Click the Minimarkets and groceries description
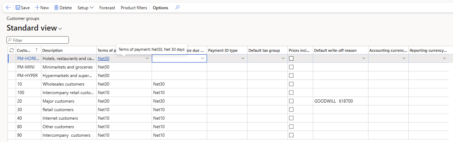 (x=69, y=67)
